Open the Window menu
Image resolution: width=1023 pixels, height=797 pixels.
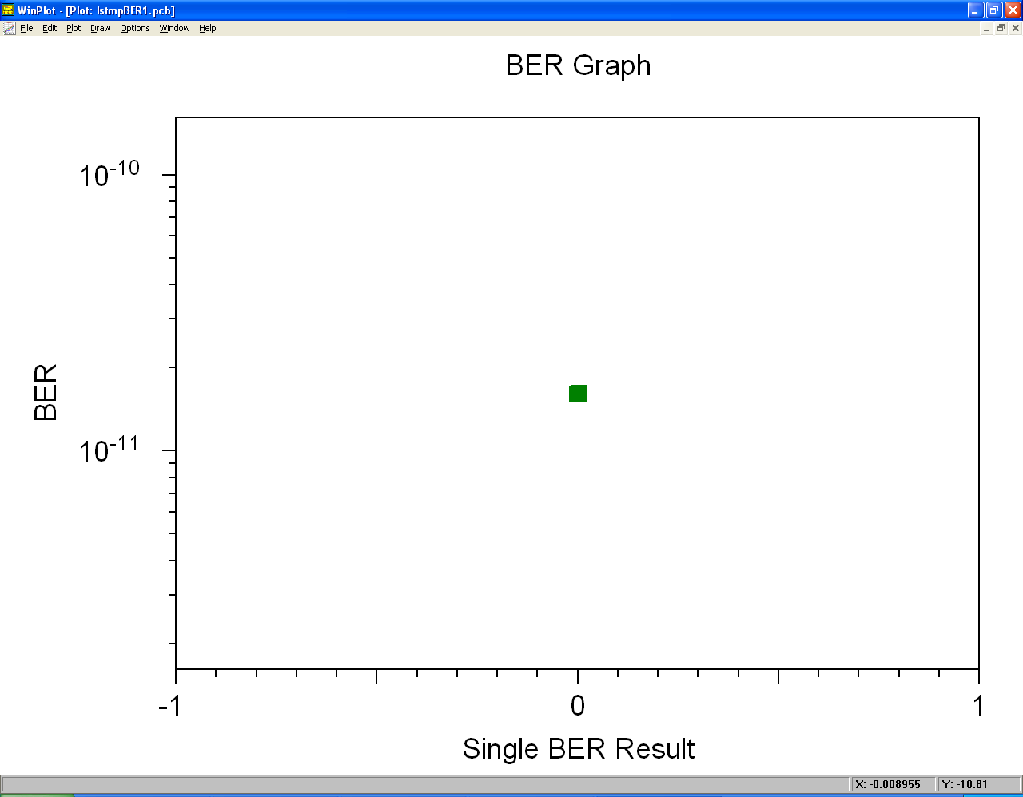click(174, 28)
